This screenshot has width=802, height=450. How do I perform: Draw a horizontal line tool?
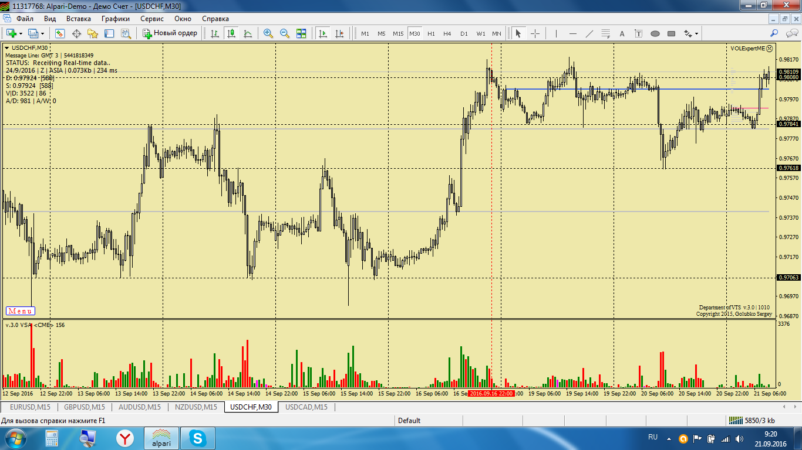point(572,33)
